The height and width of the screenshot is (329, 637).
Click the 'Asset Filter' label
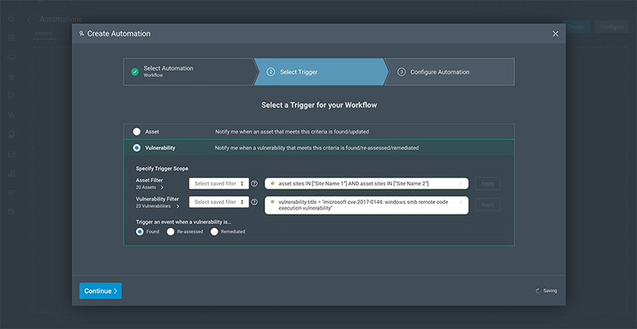coord(149,180)
